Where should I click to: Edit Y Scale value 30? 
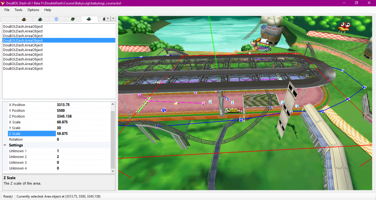point(83,128)
